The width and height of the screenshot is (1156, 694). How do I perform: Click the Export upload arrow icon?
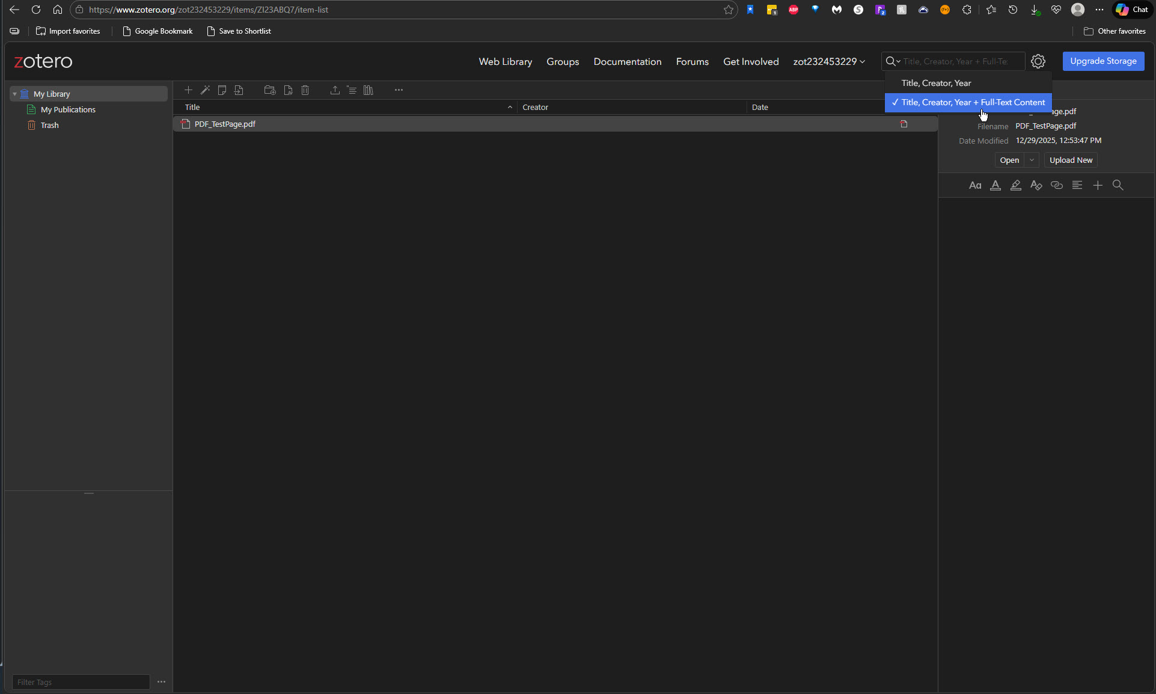335,90
